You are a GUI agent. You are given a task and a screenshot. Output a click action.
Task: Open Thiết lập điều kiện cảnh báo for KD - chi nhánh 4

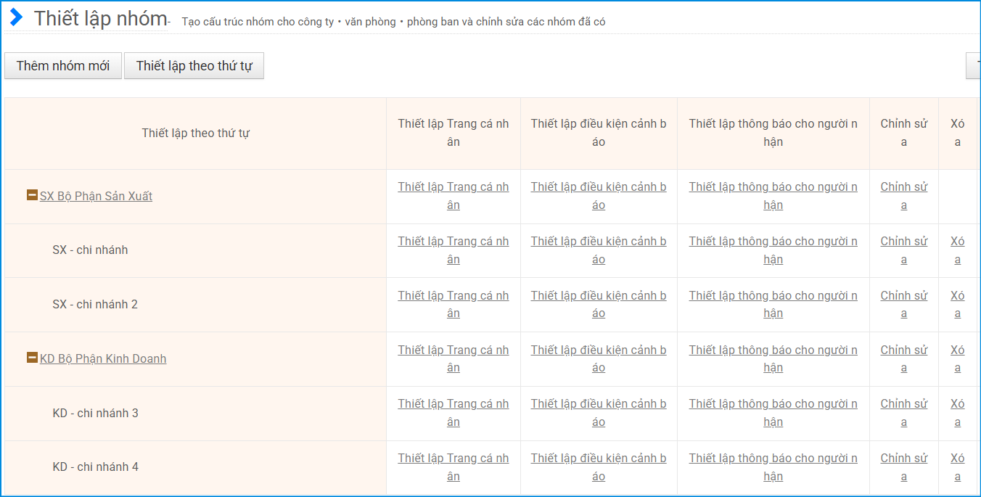pyautogui.click(x=598, y=467)
